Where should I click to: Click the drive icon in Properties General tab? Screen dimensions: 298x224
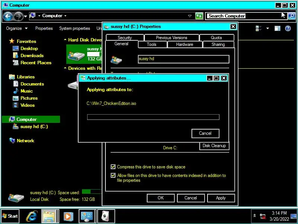tap(116, 60)
